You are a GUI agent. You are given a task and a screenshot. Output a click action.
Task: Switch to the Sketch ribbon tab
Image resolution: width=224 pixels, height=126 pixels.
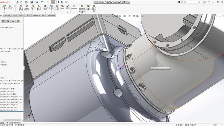click(x=15, y=15)
